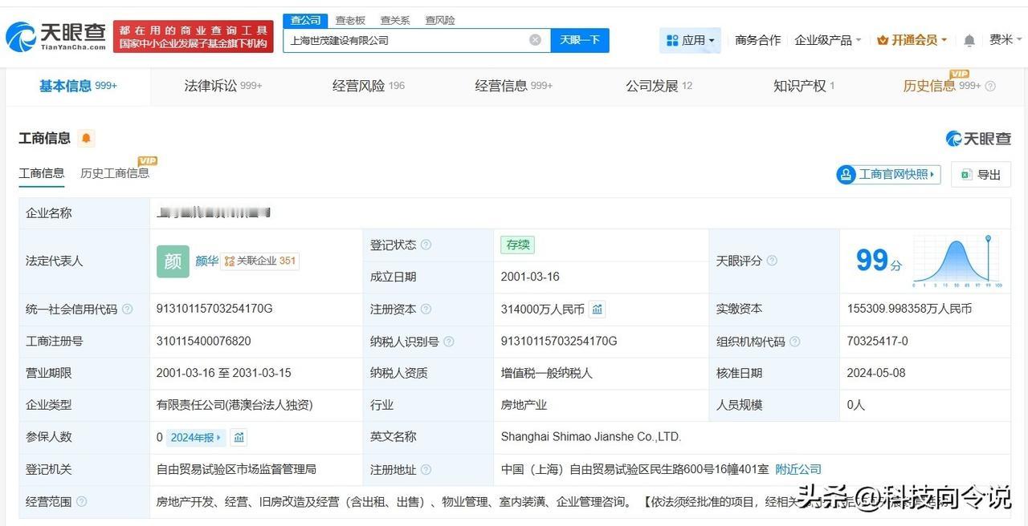The width and height of the screenshot is (1028, 526).
Task: Open the insured headcount chart icon
Action: point(239,437)
